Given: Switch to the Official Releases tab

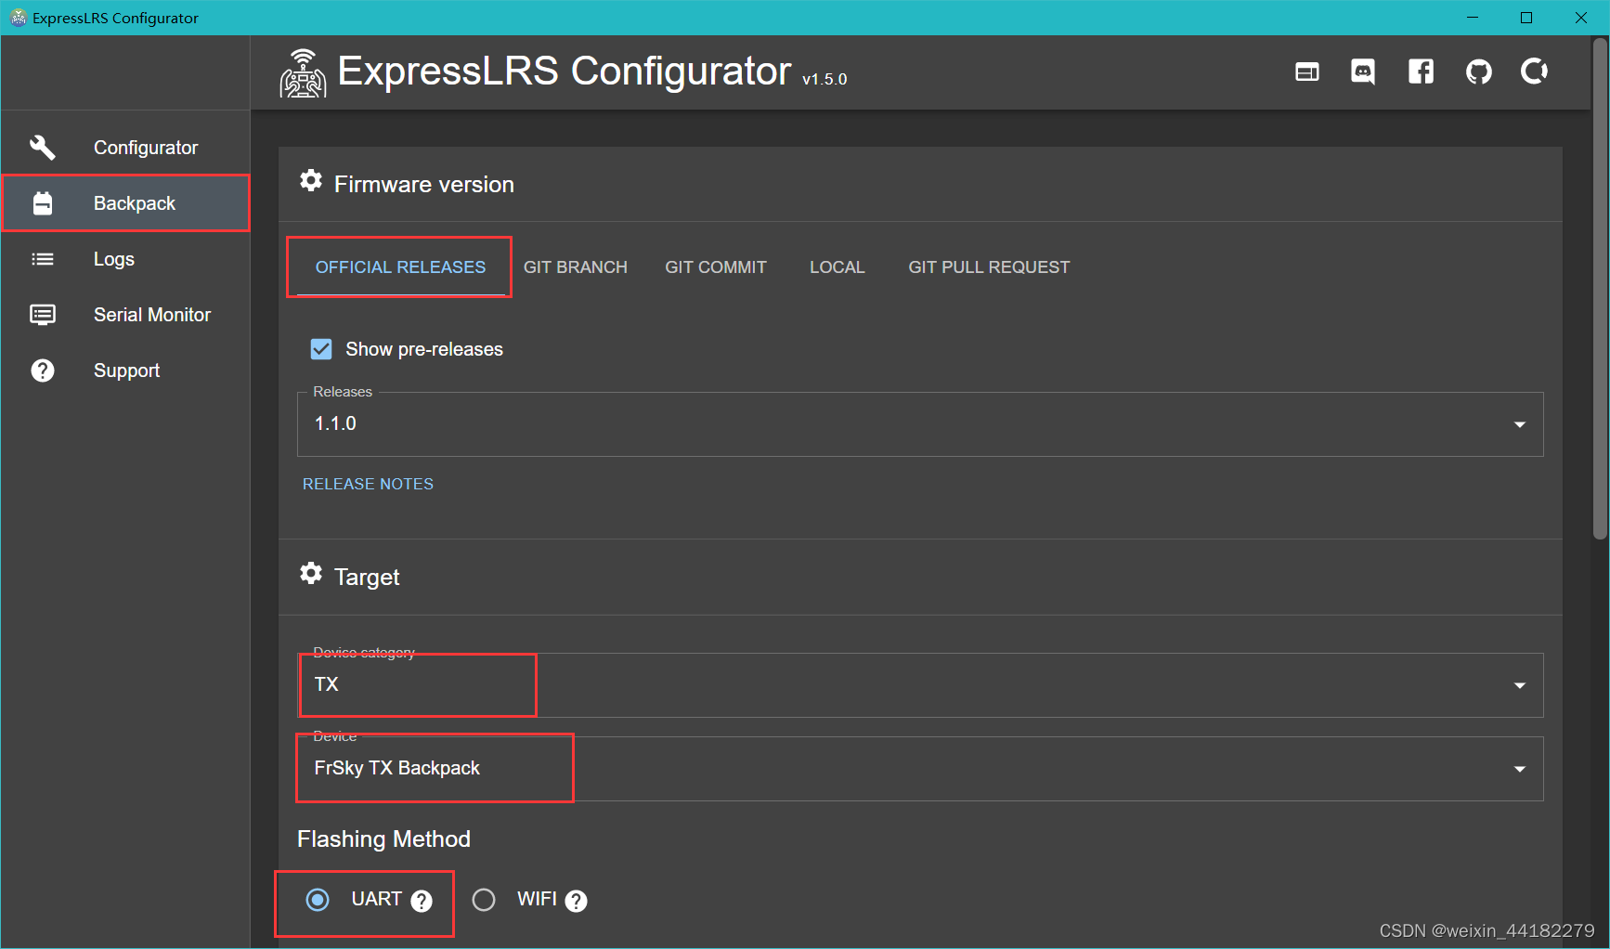Looking at the screenshot, I should pos(400,267).
